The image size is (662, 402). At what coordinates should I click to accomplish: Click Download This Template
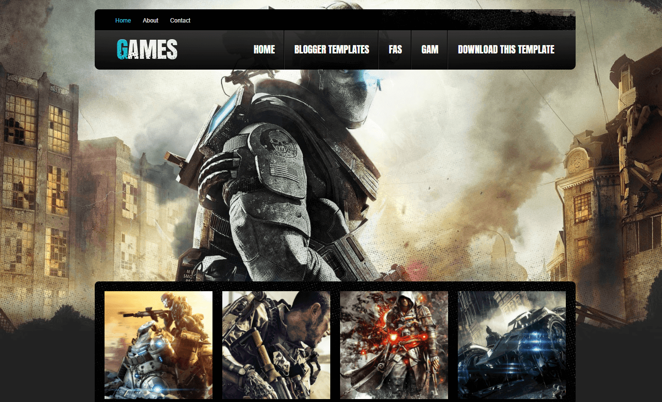[506, 50]
